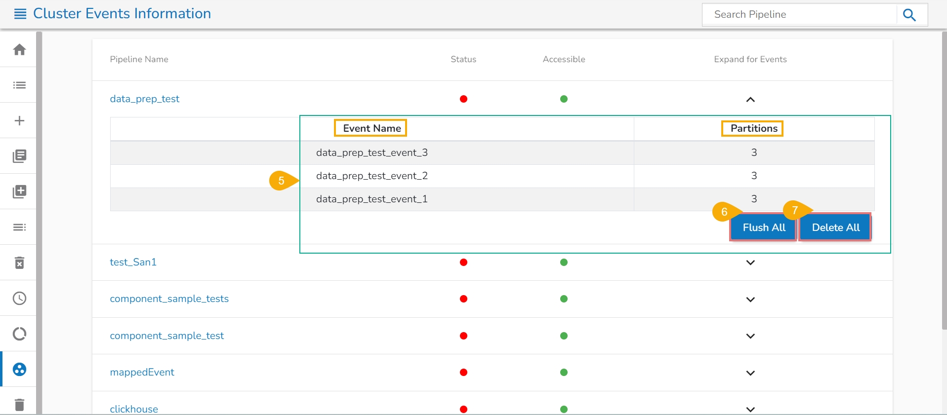Screen dimensions: 947x415
Task: Open the circular data channel sidebar icon
Action: 19,334
